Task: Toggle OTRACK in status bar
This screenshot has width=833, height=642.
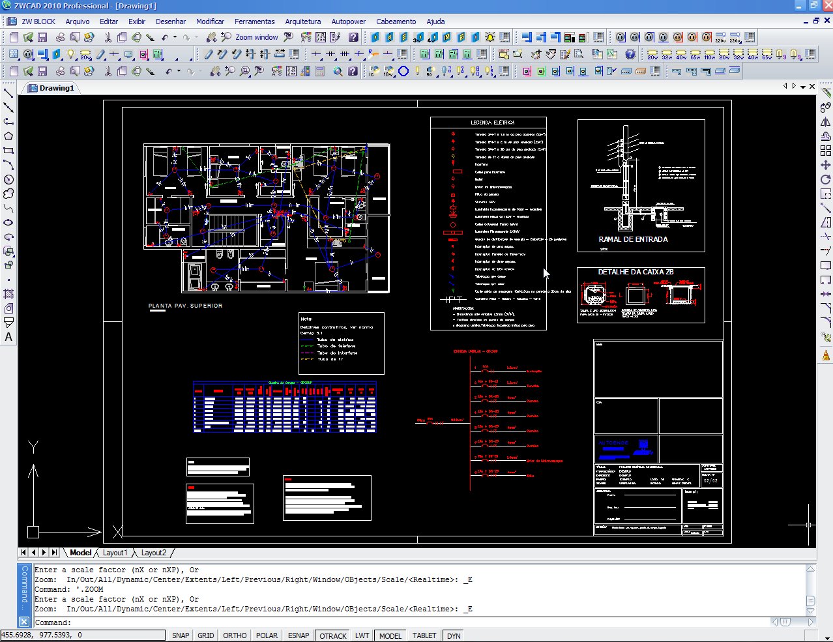Action: coord(333,635)
